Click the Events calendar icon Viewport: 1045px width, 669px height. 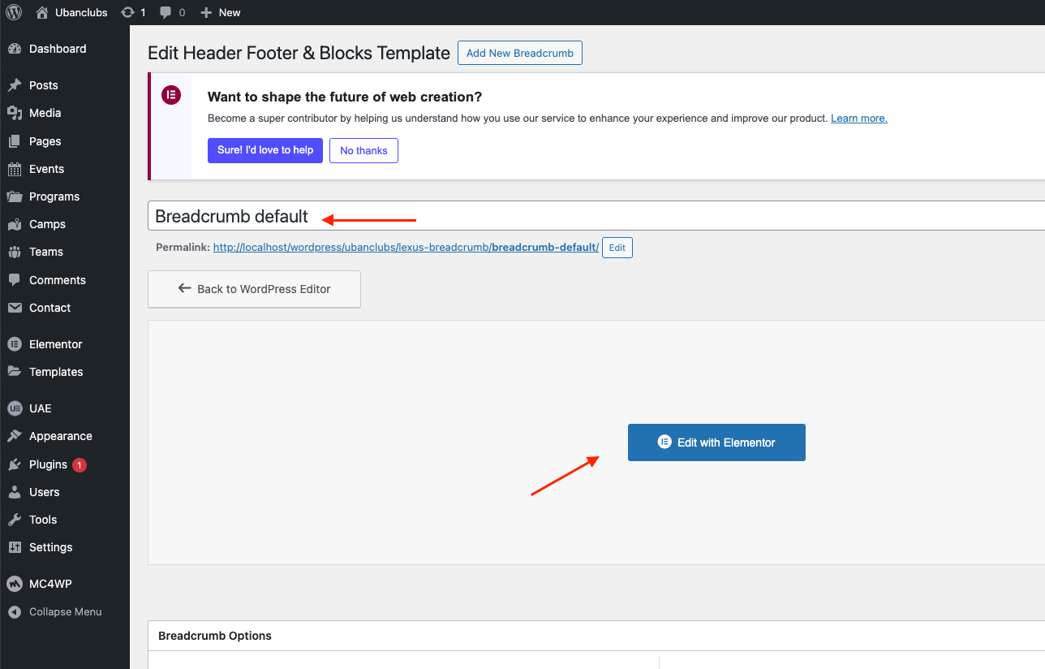pos(15,169)
